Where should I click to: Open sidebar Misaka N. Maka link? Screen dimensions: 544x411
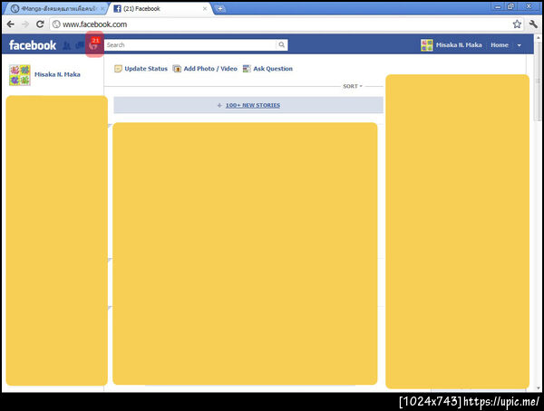57,74
